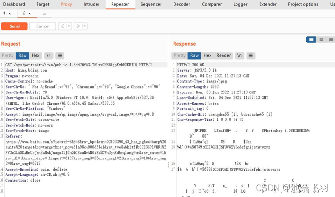Click the Connection: close header
This screenshot has width=335, height=197.
tap(23, 180)
